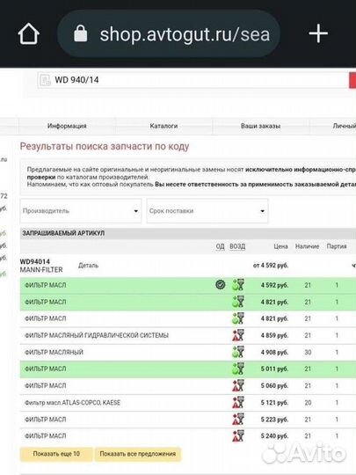
Task: Click the price 4 908 руб.
Action: point(274,353)
